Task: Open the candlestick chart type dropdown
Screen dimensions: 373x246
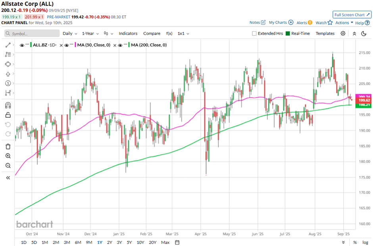Action: (x=108, y=34)
